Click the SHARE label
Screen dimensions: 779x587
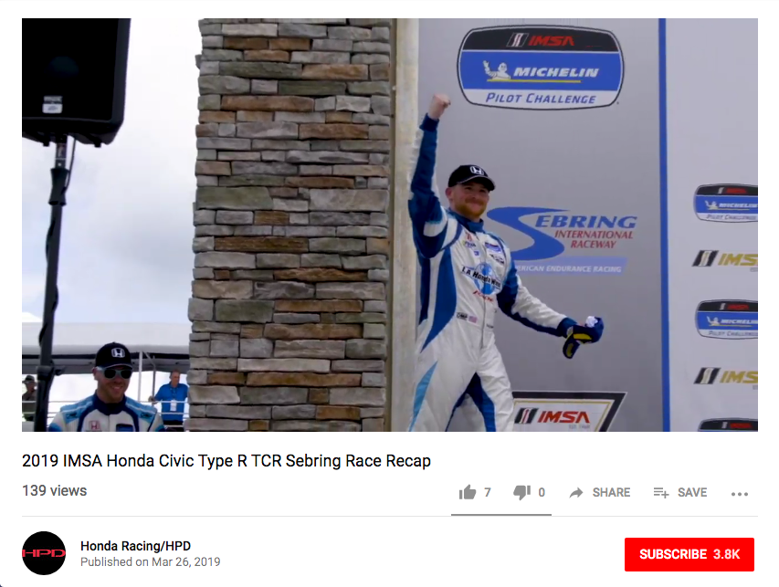(x=611, y=493)
